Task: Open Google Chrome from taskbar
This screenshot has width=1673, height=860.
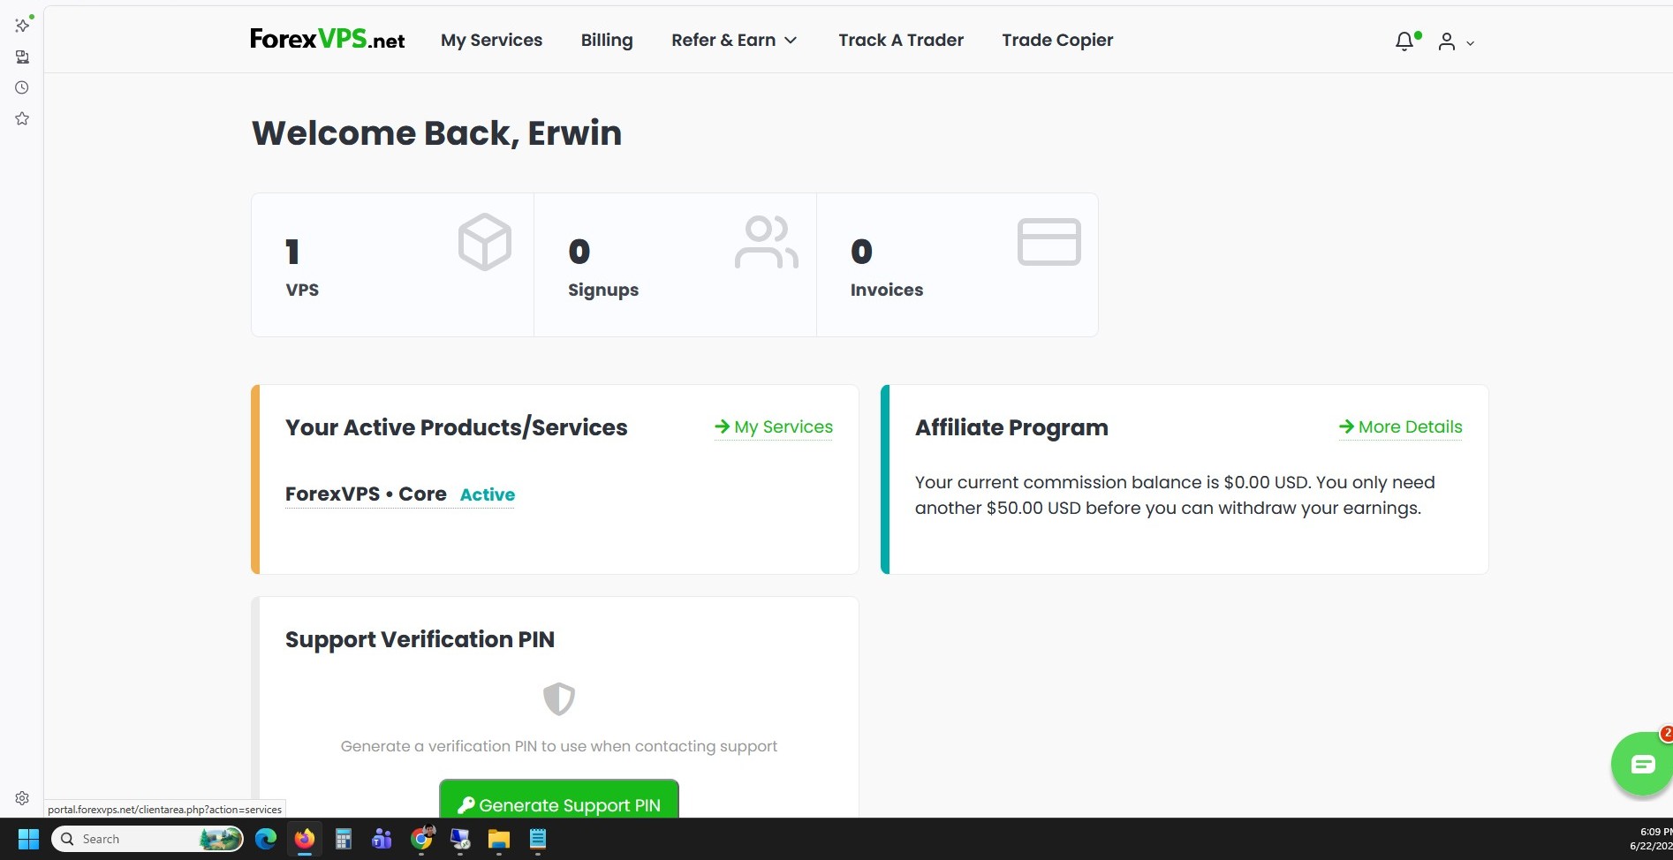Action: [422, 839]
